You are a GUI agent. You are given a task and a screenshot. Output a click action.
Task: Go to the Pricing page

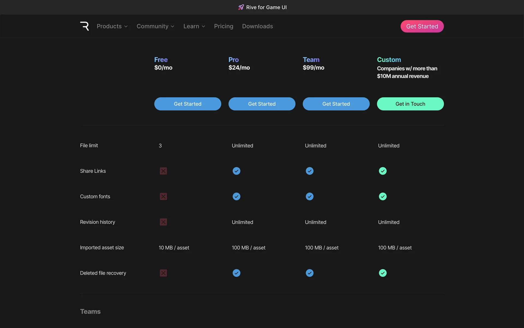pyautogui.click(x=224, y=26)
